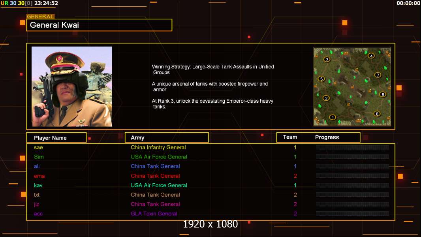Click the General Kwai name field
The height and width of the screenshot is (237, 421).
pyautogui.click(x=99, y=25)
